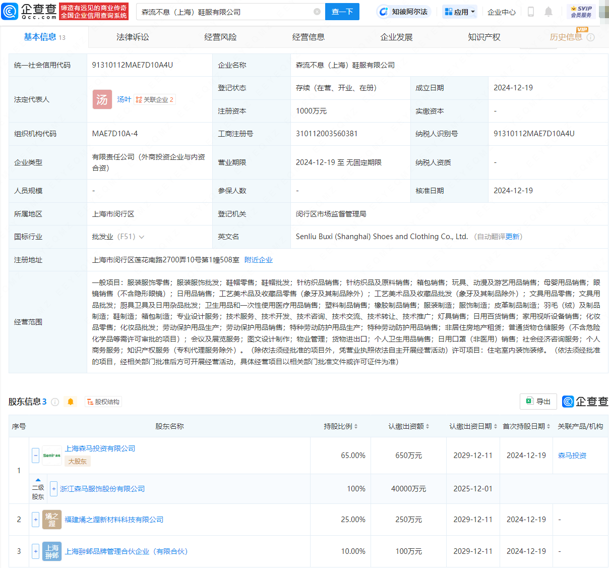Open 福建燏之渥新材料科技有限公司 link
The image size is (609, 568).
(114, 520)
